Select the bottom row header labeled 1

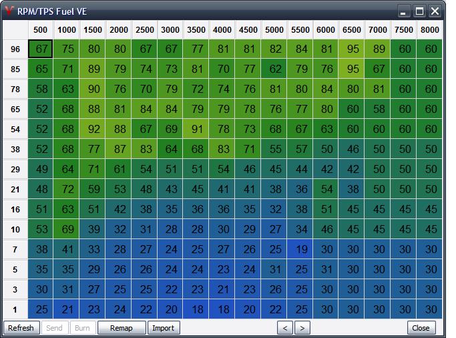coord(15,310)
